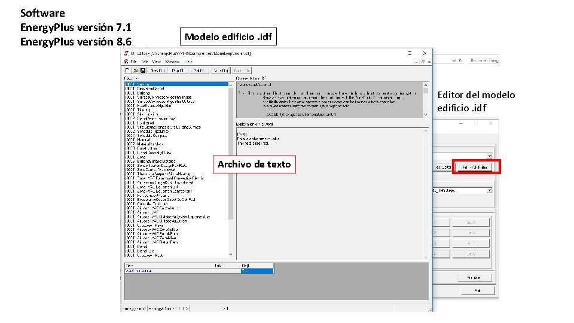The height and width of the screenshot is (323, 574).
Task: Click the 7.1 value cell in Obj1 column
Action: [x=257, y=271]
